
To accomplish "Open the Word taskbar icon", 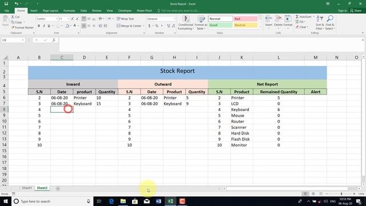I will [x=158, y=201].
